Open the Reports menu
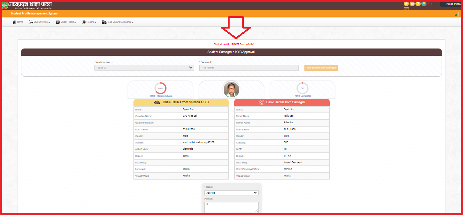This screenshot has height=215, width=463. [x=89, y=22]
